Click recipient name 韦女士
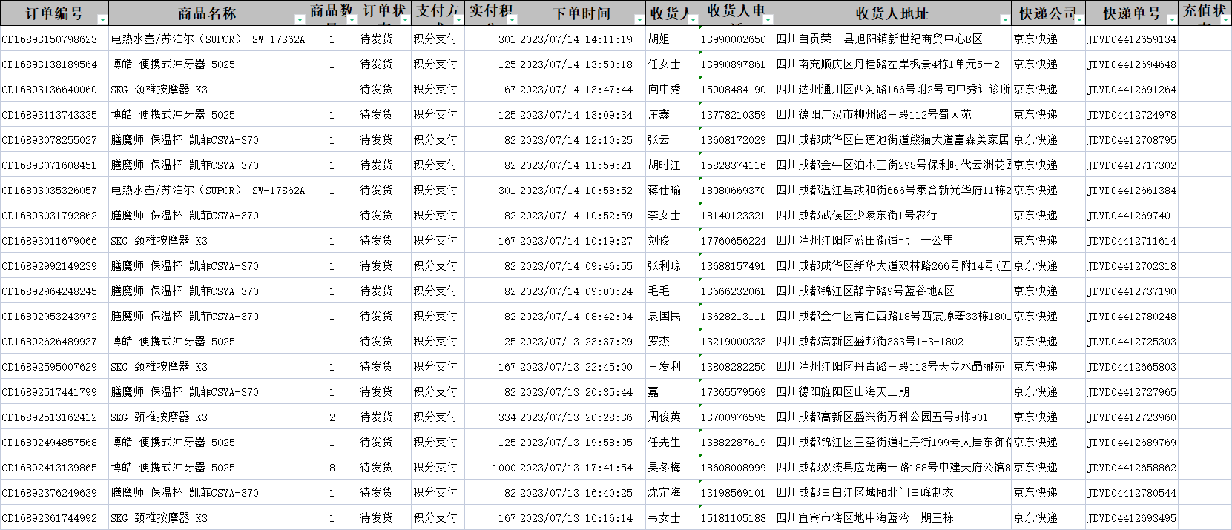This screenshot has height=530, width=1232. 664,518
